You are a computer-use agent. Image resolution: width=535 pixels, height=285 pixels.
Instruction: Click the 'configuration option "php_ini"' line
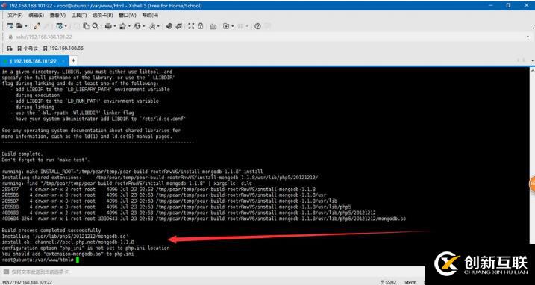86,248
